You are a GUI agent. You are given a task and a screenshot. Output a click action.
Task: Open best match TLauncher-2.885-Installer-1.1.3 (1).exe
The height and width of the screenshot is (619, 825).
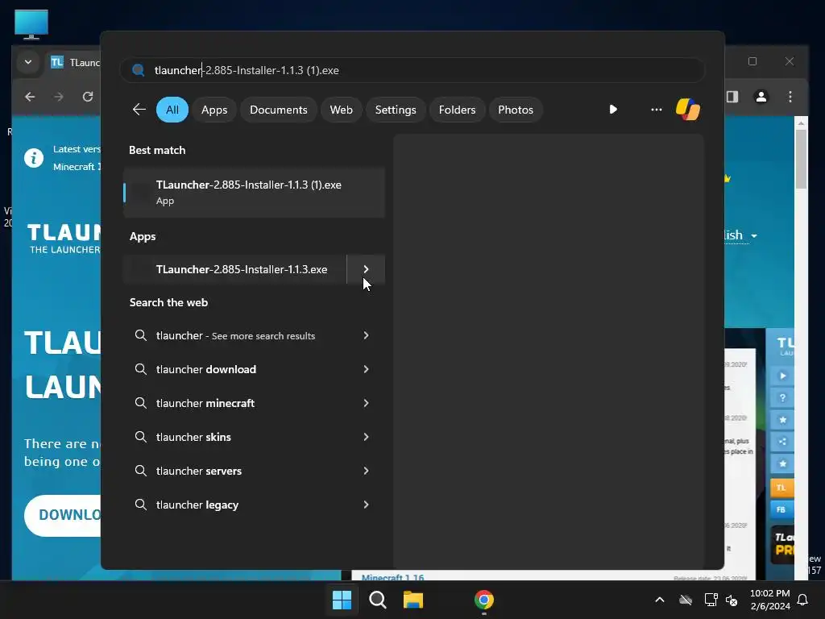(254, 192)
